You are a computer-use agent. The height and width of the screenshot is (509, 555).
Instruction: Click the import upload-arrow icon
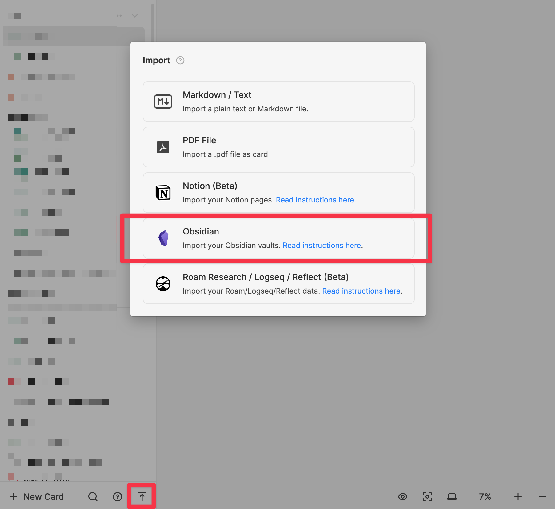tap(142, 497)
